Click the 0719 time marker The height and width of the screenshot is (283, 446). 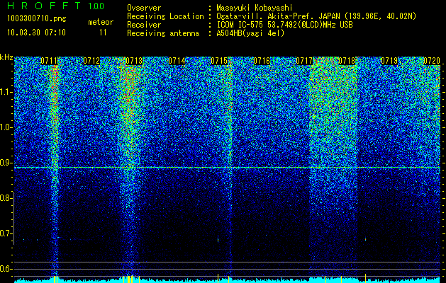(389, 61)
